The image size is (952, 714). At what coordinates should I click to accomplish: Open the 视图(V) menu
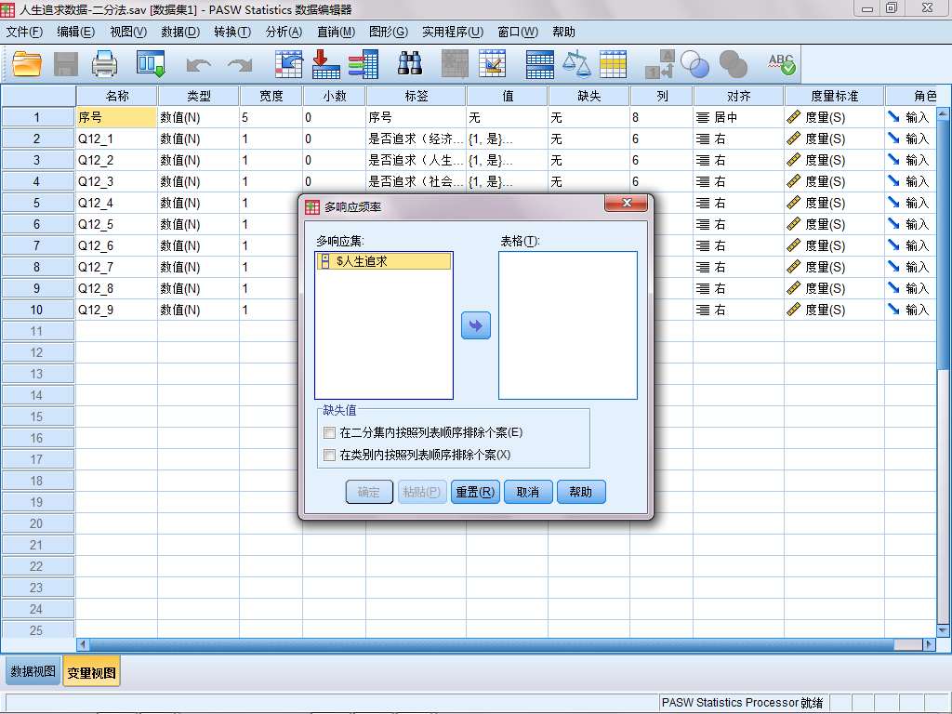point(128,32)
